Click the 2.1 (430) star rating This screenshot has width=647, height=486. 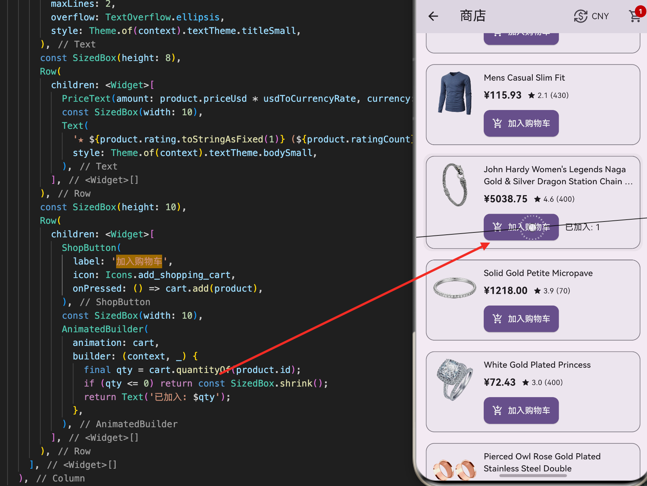(548, 95)
